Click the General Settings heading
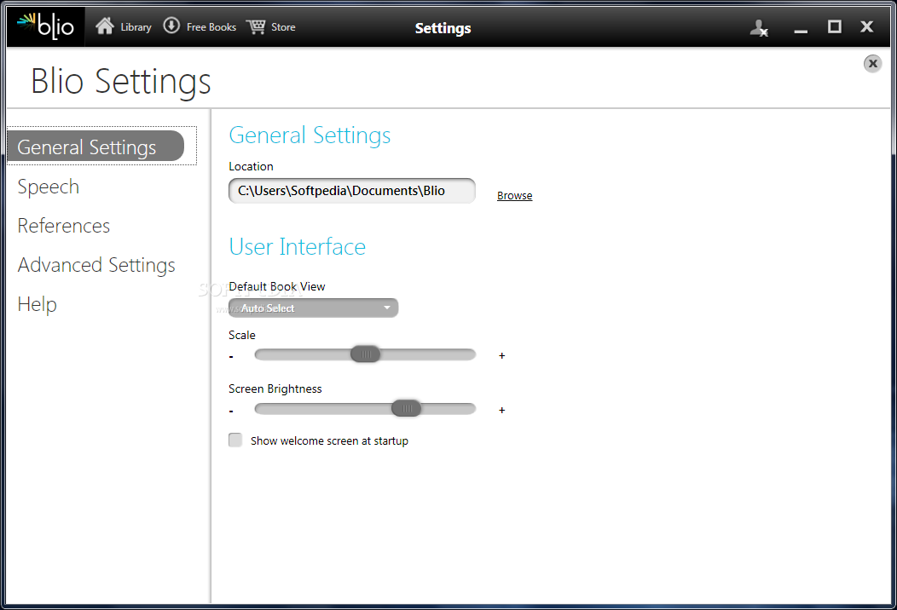897x610 pixels. (310, 135)
